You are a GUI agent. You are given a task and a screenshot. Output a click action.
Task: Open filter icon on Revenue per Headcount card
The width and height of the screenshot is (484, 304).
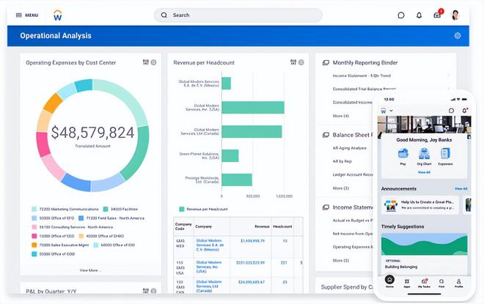(x=293, y=62)
